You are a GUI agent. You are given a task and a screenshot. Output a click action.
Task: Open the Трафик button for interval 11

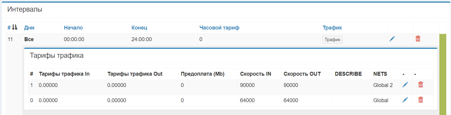(332, 40)
